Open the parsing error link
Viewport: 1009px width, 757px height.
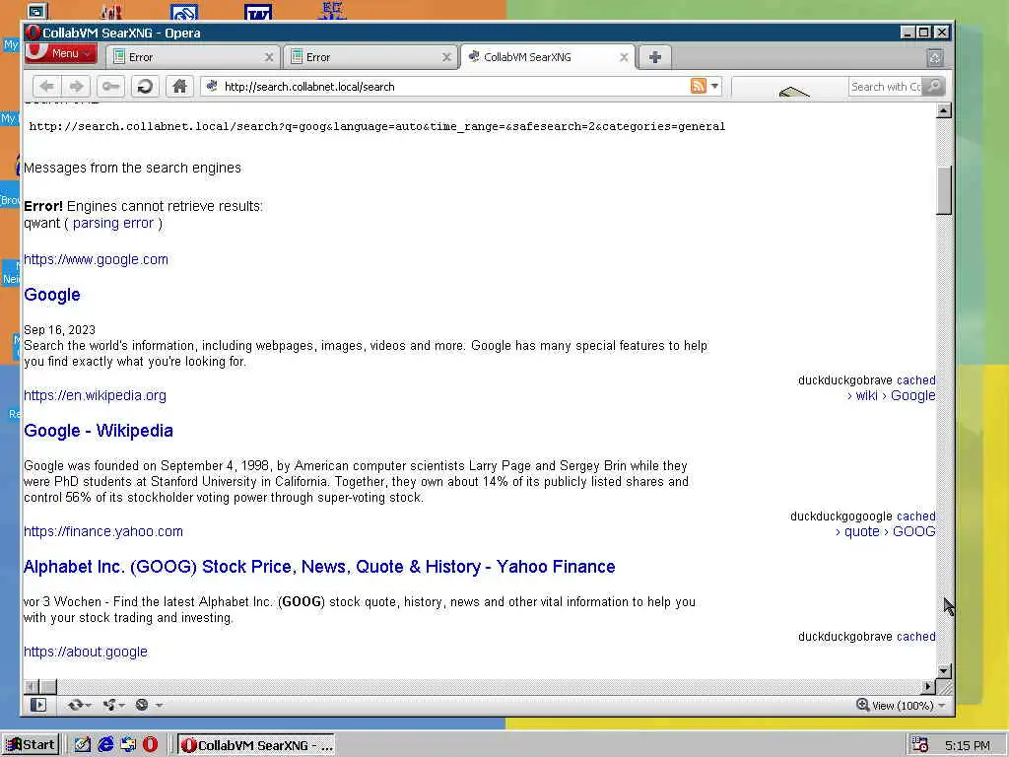tap(113, 224)
